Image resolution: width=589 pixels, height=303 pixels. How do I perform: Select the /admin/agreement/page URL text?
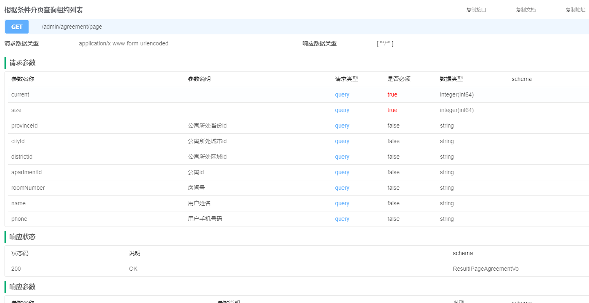(72, 27)
